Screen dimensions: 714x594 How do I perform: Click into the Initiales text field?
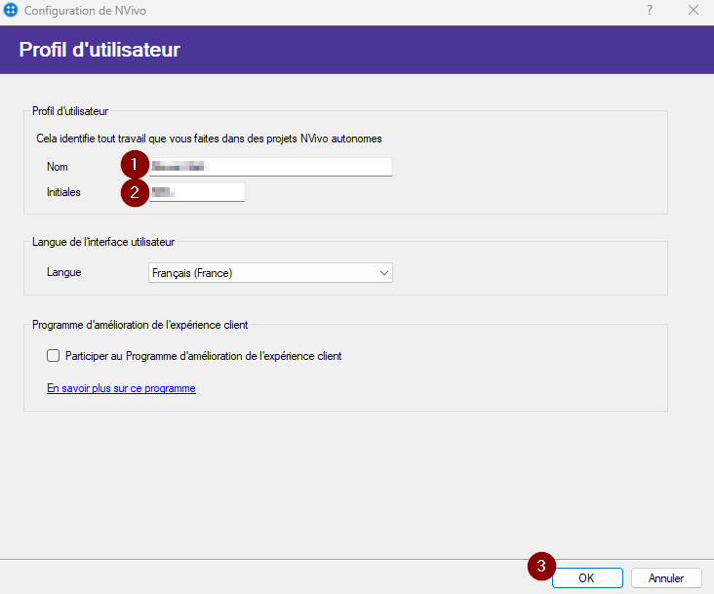coord(197,192)
